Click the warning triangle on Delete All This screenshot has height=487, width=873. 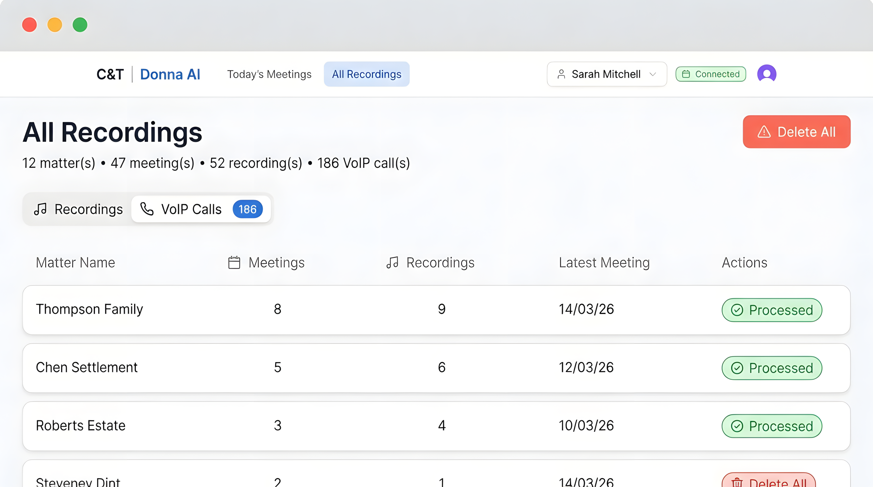(x=764, y=132)
